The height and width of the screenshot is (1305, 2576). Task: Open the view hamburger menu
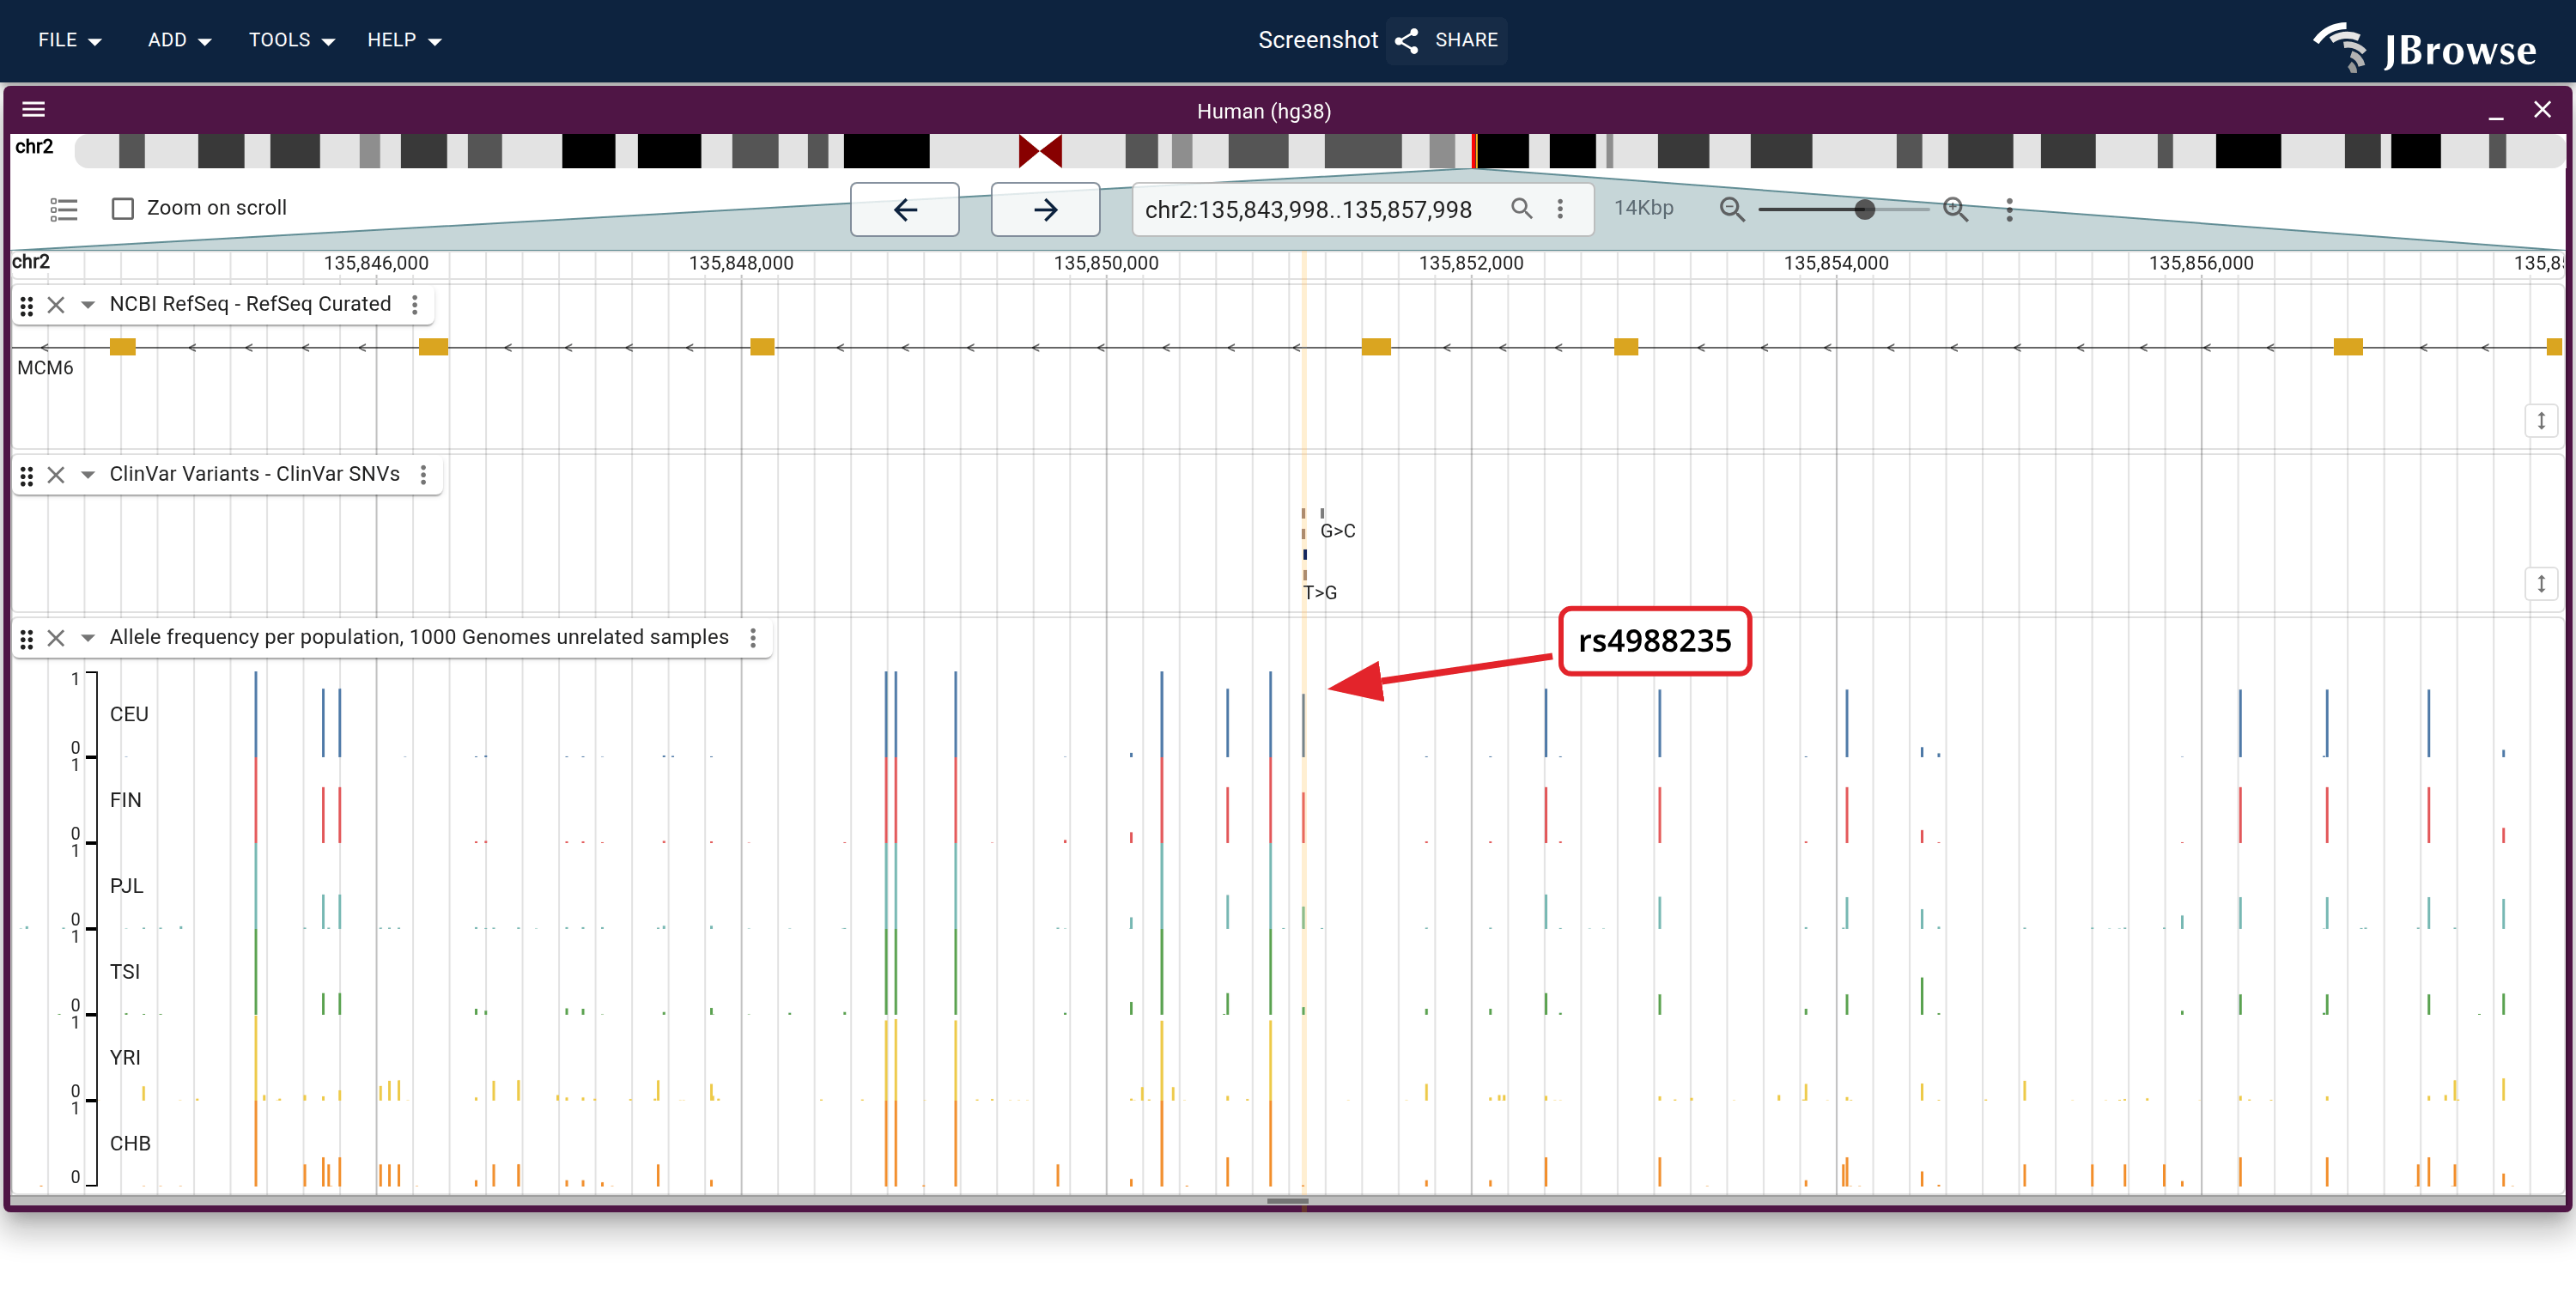tap(34, 110)
